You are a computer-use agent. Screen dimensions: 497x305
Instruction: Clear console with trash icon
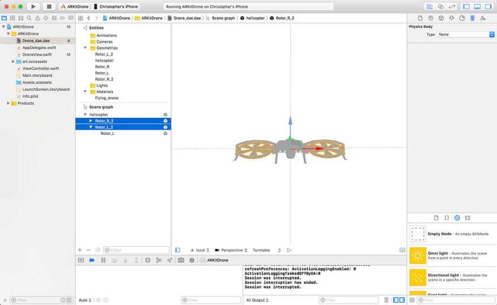(386, 300)
